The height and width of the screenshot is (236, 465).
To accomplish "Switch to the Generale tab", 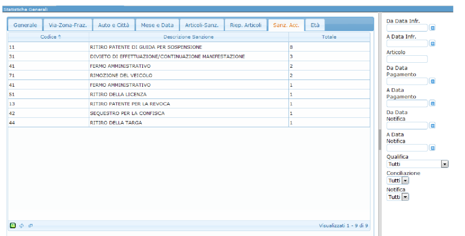I will (25, 25).
